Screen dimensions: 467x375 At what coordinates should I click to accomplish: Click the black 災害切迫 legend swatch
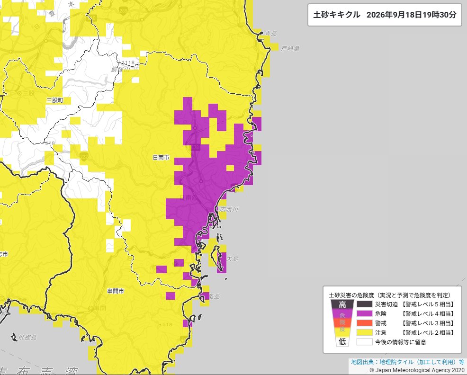click(x=365, y=304)
